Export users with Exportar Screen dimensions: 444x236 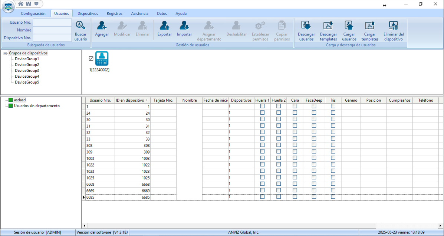pos(165,28)
